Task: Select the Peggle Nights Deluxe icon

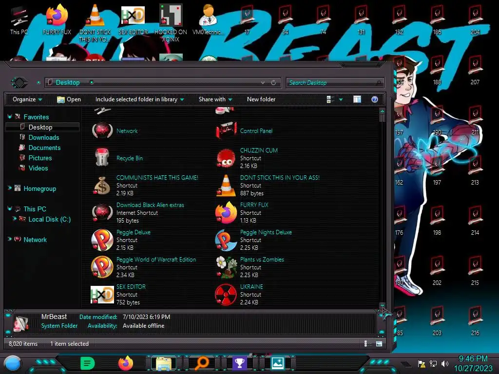Action: pos(226,240)
